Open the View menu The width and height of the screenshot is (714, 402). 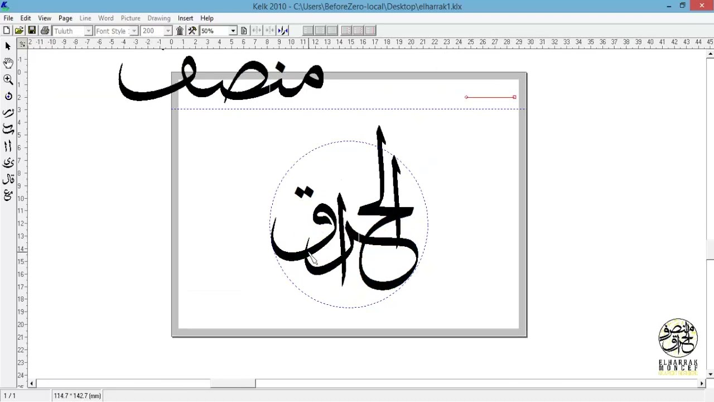click(45, 18)
